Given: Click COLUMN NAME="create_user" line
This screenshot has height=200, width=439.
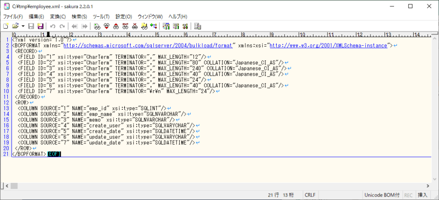Looking at the screenshot, I should point(106,125).
